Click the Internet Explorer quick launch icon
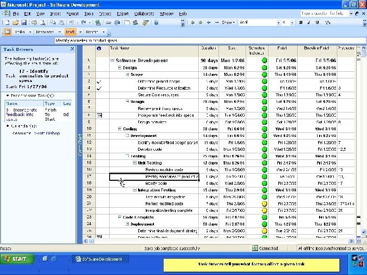Screen dimensions: 367x275 [54, 259]
